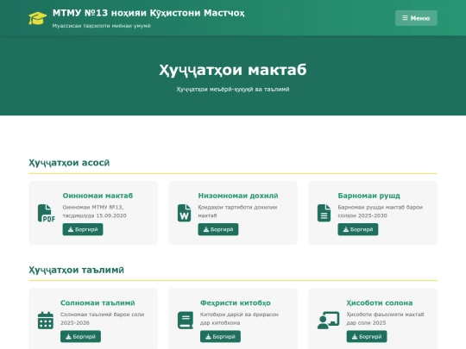Click the description mentioning 2025-2030
This screenshot has height=349, width=466.
(x=380, y=211)
